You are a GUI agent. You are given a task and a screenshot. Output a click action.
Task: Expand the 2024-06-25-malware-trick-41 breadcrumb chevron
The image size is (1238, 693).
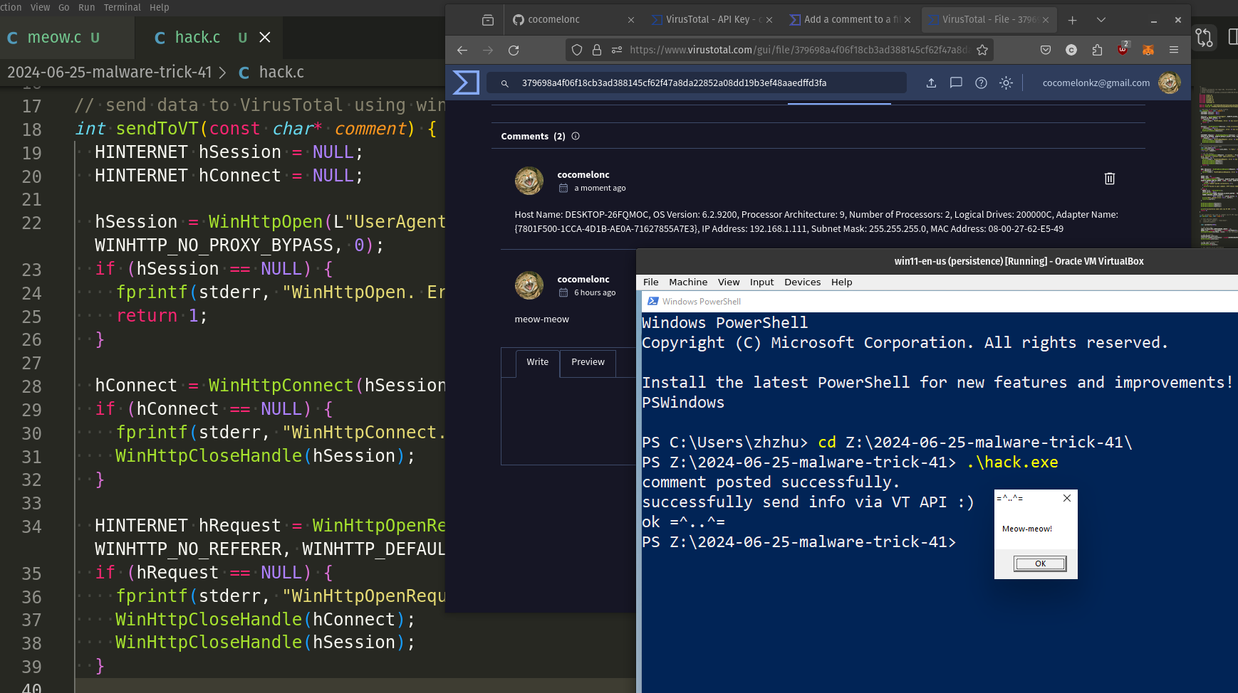click(x=223, y=73)
